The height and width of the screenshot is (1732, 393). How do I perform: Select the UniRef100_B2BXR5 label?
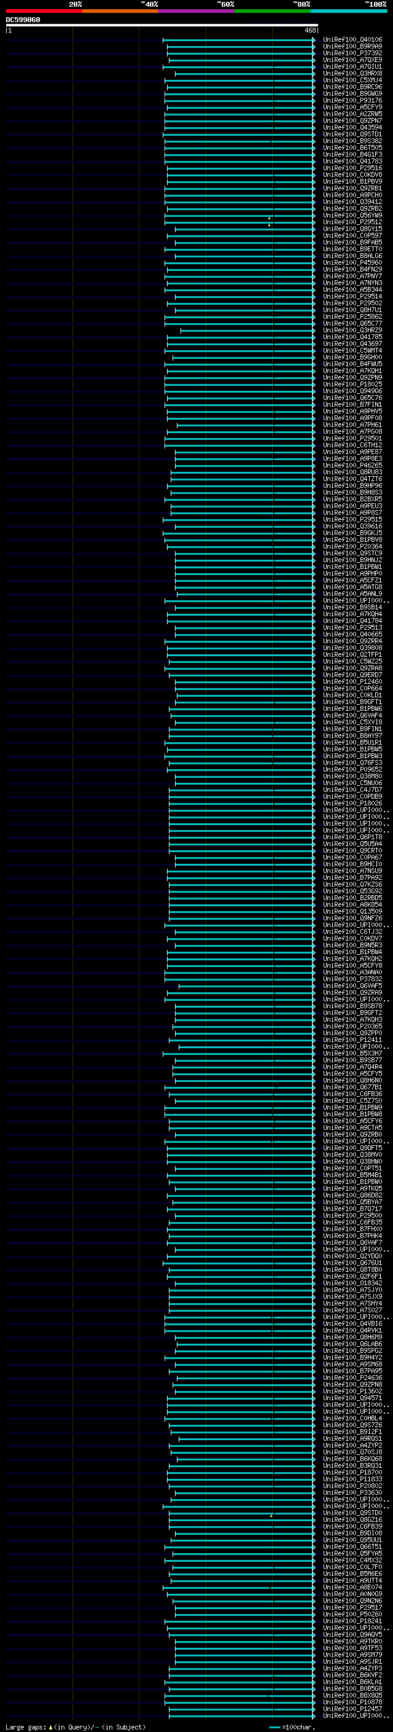352,499
